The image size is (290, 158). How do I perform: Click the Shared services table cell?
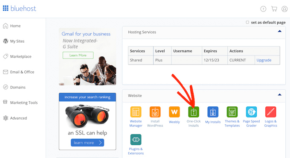click(x=141, y=60)
